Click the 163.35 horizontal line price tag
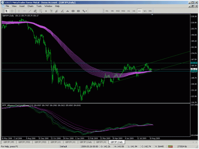The image size is (199, 149). click(x=194, y=63)
